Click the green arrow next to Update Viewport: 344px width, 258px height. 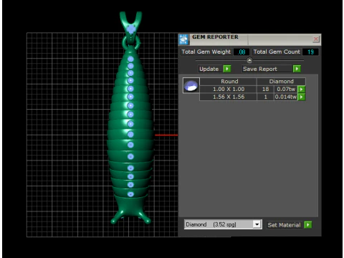227,69
